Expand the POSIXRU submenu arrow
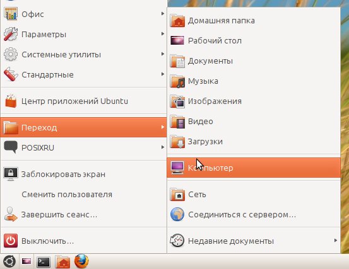Image resolution: width=349 pixels, height=269 pixels. click(x=163, y=147)
